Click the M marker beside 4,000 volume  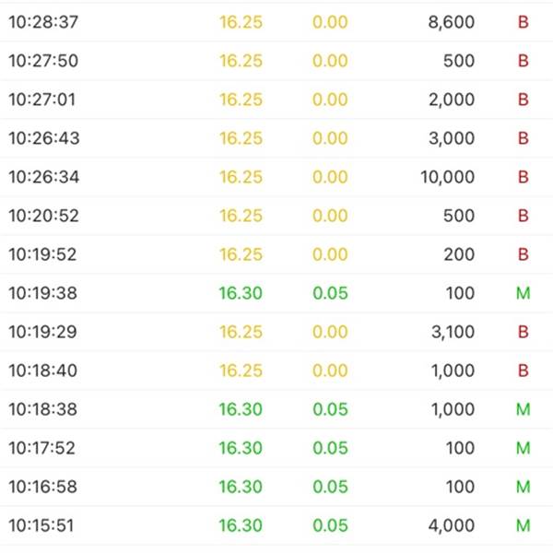pos(524,526)
